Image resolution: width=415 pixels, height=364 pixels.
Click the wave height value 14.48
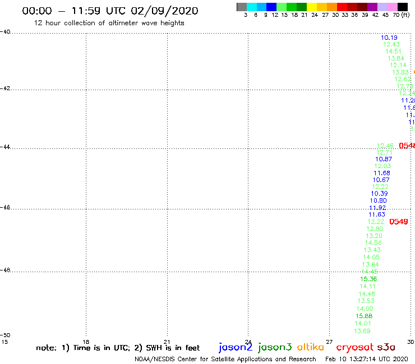[x=367, y=294]
